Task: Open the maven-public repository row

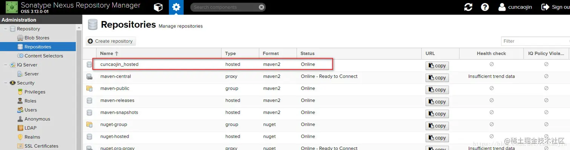Action: coord(326,88)
